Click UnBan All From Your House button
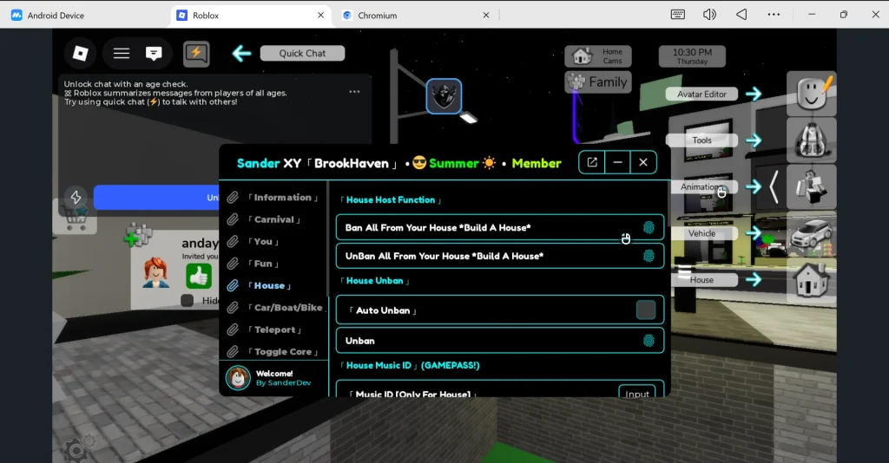The width and height of the screenshot is (889, 463). coord(499,256)
